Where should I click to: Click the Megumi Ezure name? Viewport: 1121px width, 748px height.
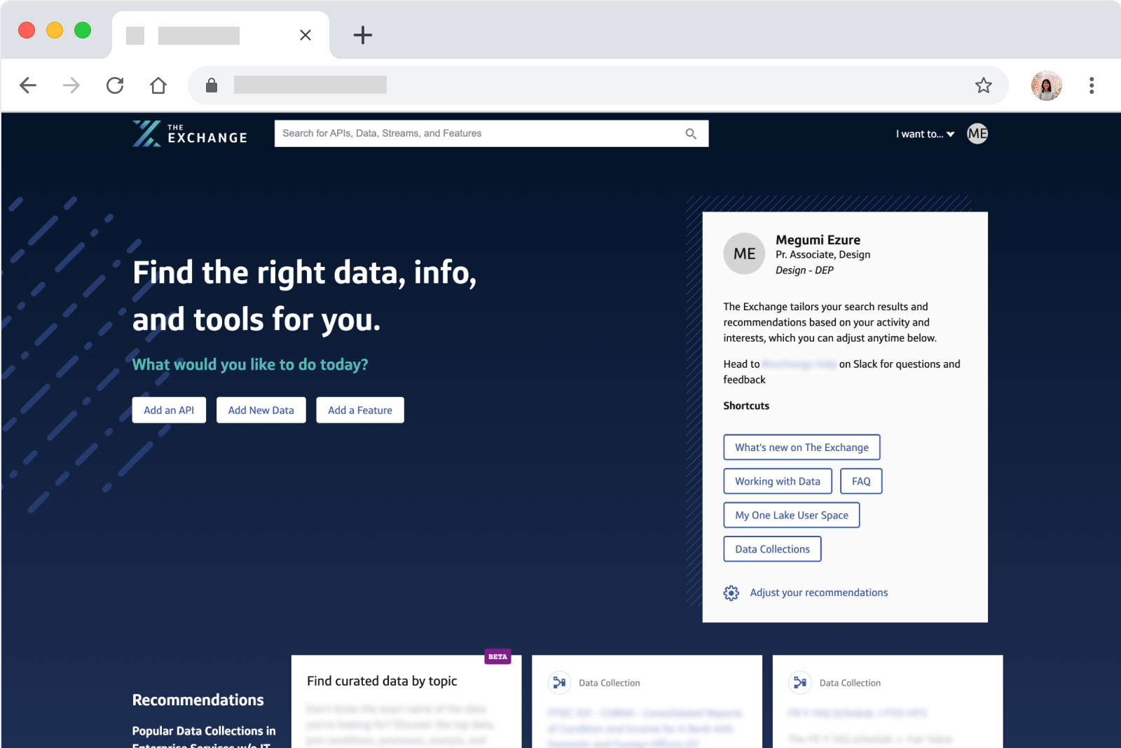[818, 240]
